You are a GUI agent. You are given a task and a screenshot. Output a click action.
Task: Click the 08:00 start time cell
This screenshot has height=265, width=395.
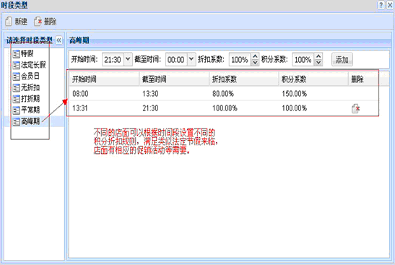coord(104,94)
